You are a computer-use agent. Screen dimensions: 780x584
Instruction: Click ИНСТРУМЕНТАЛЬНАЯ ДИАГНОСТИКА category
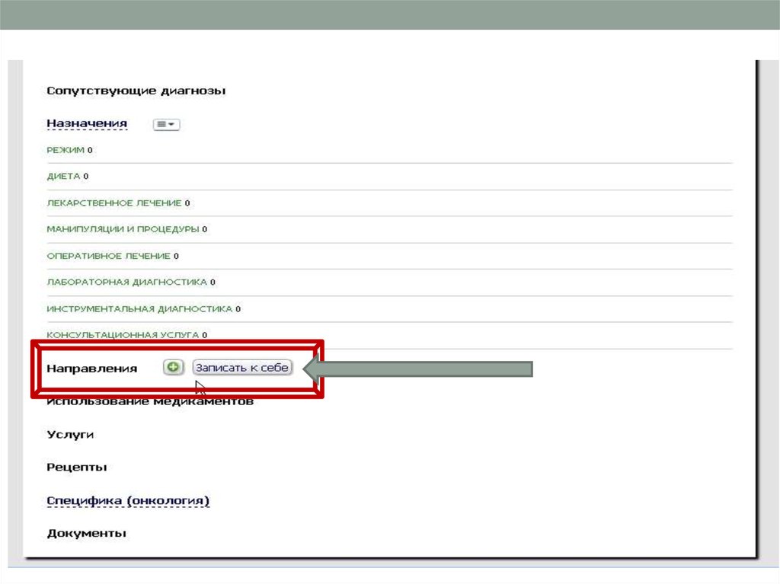pos(139,309)
